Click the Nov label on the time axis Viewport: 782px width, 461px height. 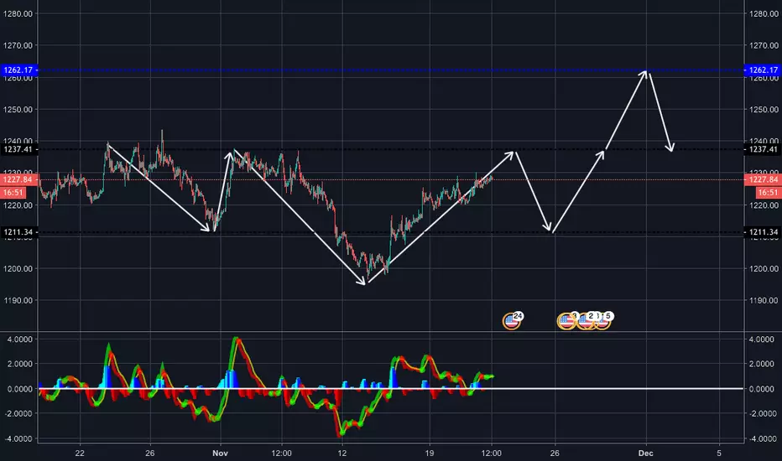pos(220,453)
